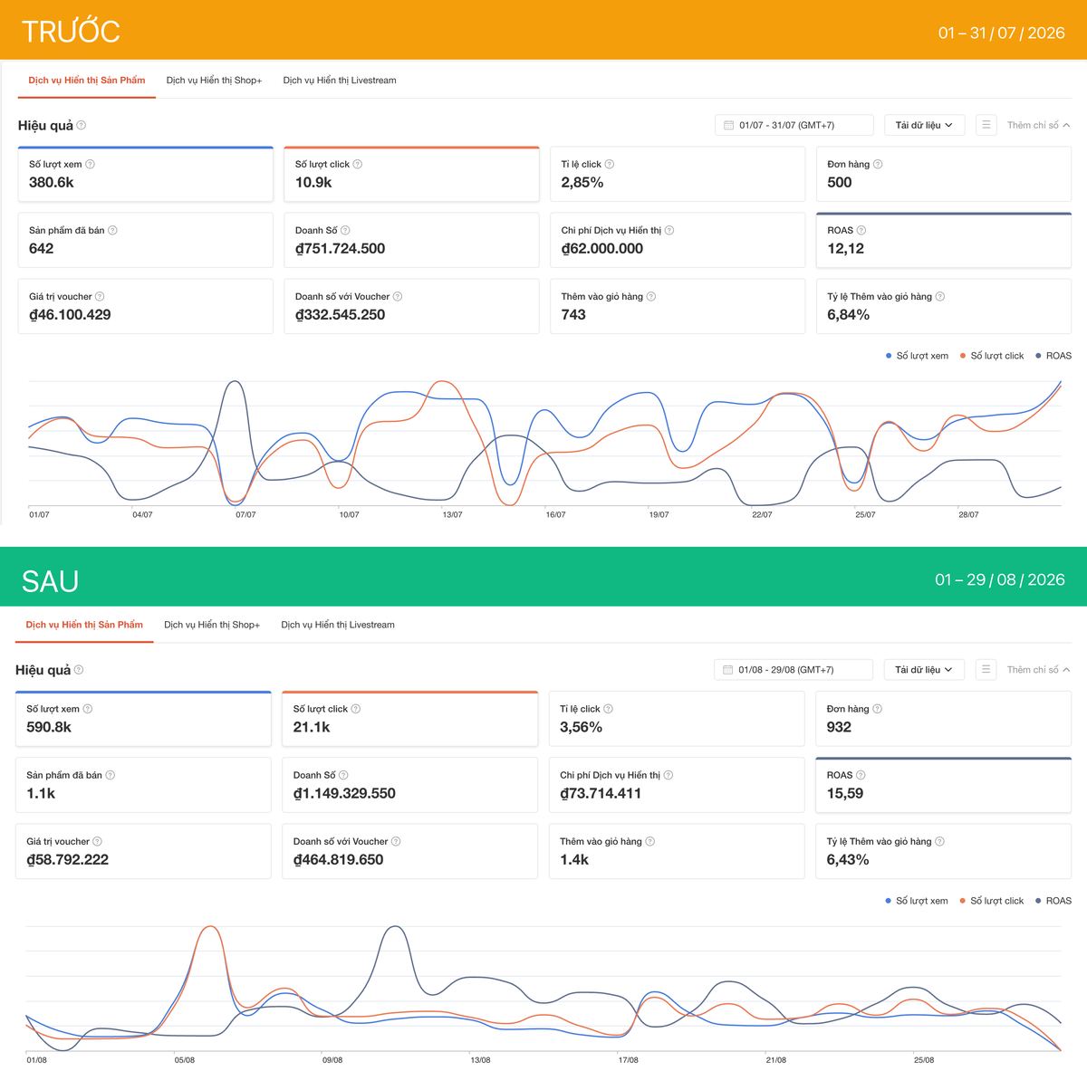Click the Giá trị voucher value ₫58.792.222
This screenshot has height=1071, width=1087.
point(68,860)
